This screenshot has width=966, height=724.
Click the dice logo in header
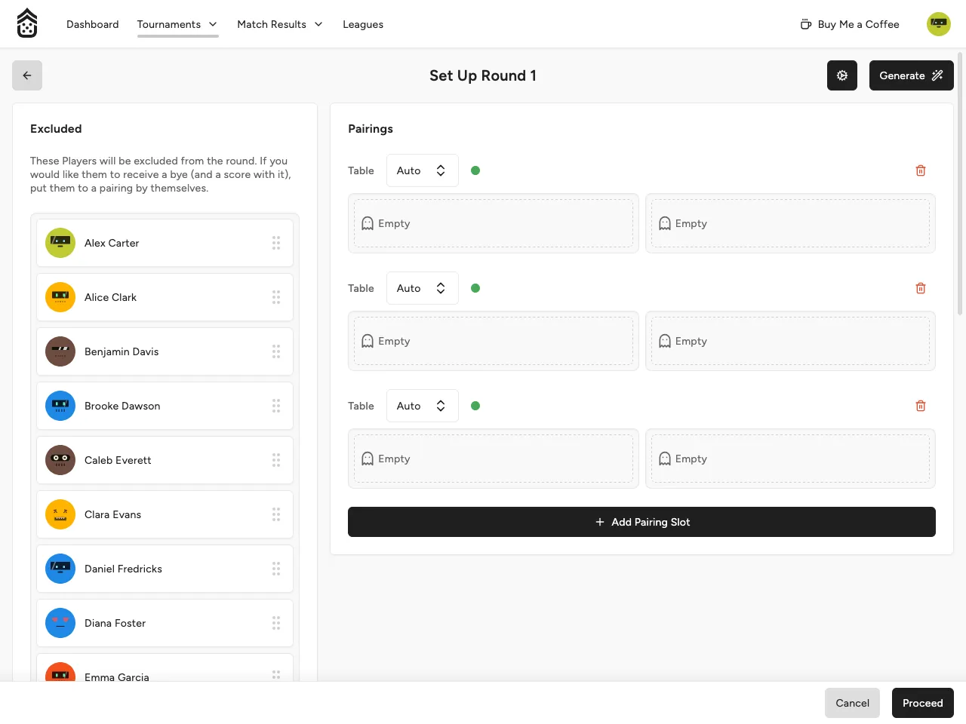click(x=27, y=23)
